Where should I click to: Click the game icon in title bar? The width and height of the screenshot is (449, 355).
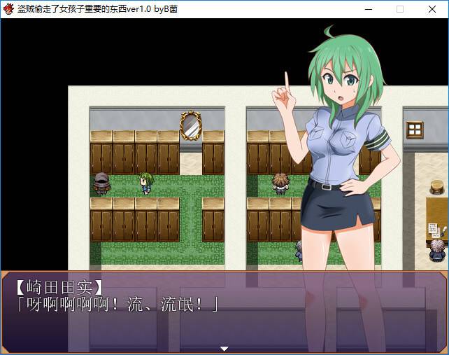click(x=9, y=9)
